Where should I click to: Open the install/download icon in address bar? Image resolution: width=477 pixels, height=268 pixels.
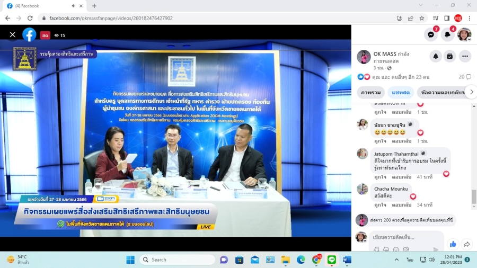399,18
